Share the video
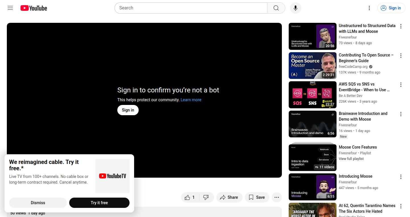Image resolution: width=410 pixels, height=217 pixels. 229,197
